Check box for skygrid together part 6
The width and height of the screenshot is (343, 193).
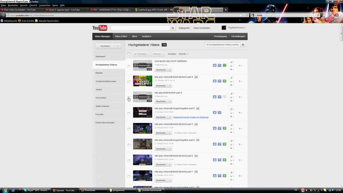pos(129,113)
